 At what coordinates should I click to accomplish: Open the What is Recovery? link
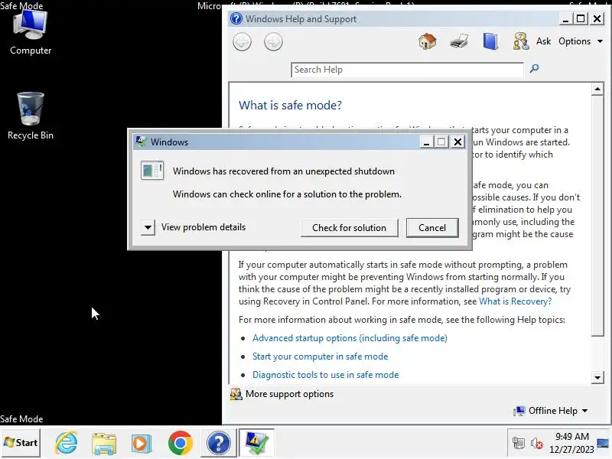(515, 301)
